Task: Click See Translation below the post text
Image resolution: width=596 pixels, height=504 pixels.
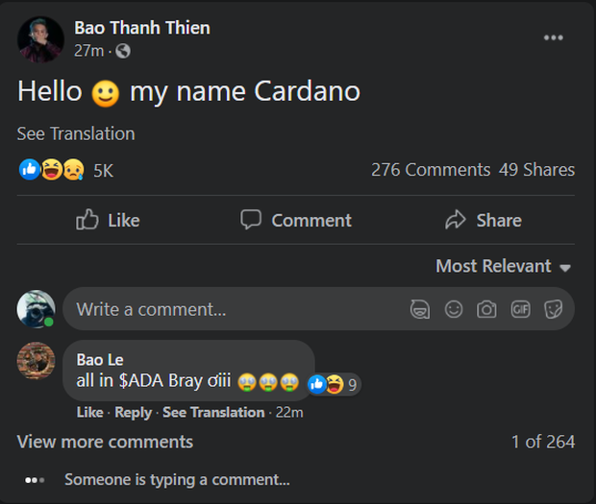Action: 76,133
